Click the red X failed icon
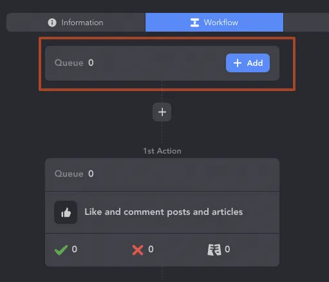The image size is (329, 282). 138,250
